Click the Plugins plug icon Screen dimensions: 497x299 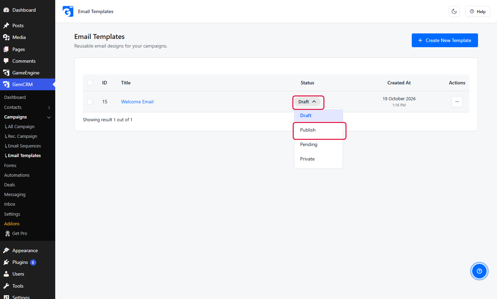(x=6, y=262)
